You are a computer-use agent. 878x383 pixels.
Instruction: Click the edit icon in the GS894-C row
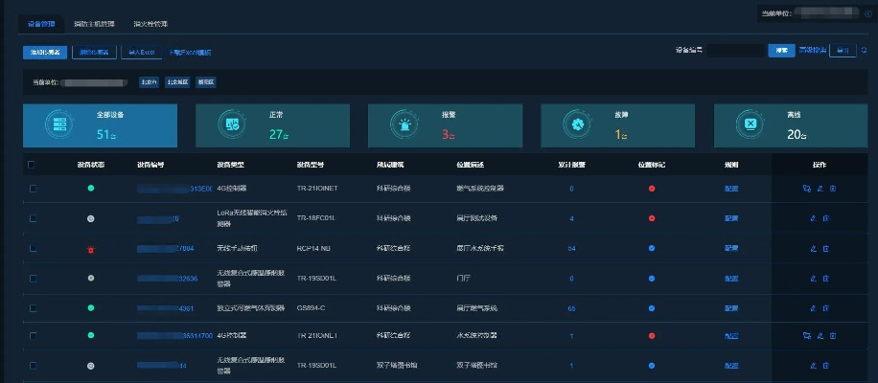coord(813,307)
